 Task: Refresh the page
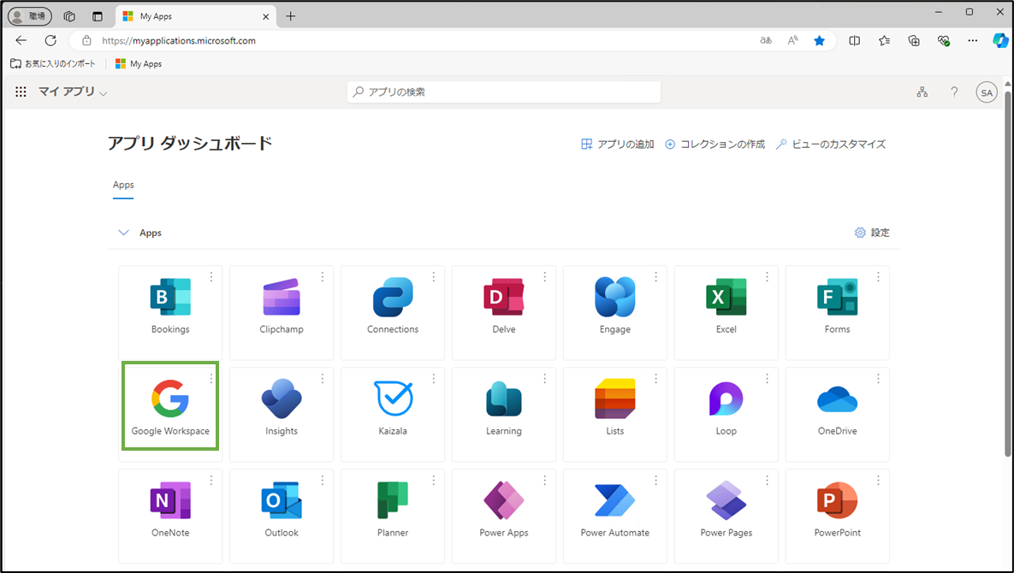point(50,41)
